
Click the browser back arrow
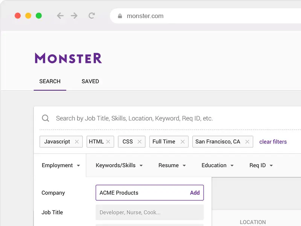[60, 16]
